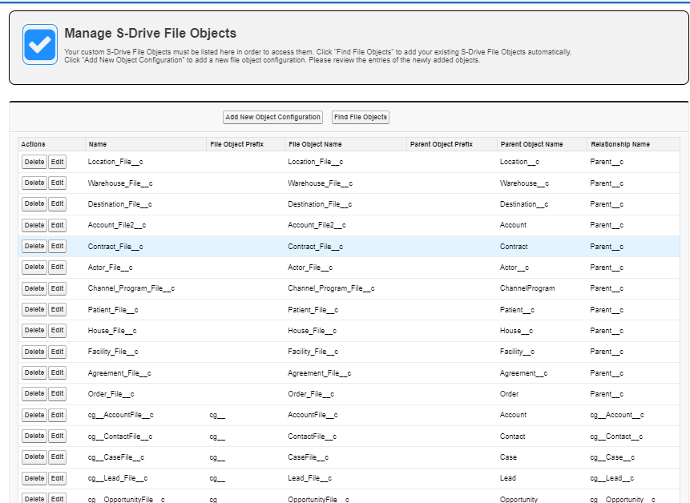Image resolution: width=690 pixels, height=503 pixels.
Task: Edit the Account_File2__c entry
Action: (x=58, y=225)
